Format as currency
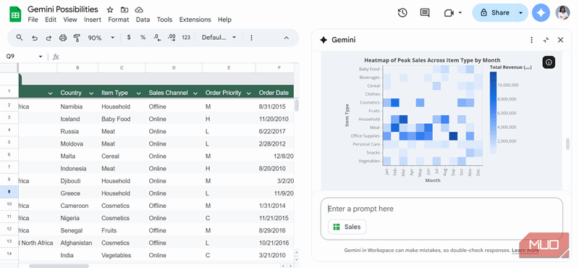Screen dimensions: 579x268 [129, 38]
